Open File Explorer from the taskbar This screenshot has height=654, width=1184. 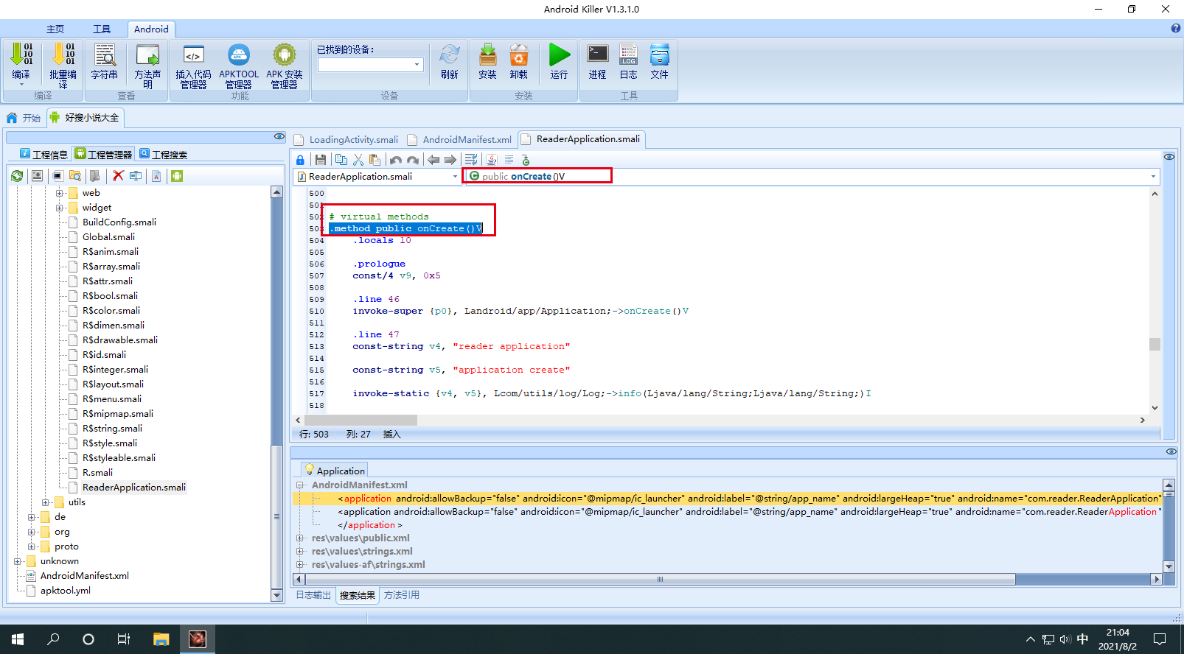tap(161, 639)
